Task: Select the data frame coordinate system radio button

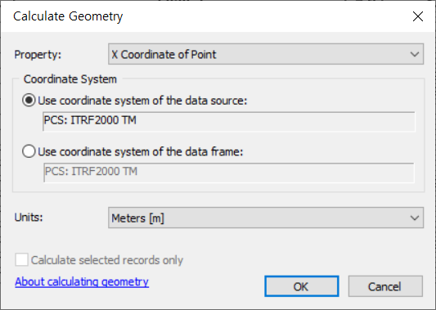Action: click(x=29, y=151)
